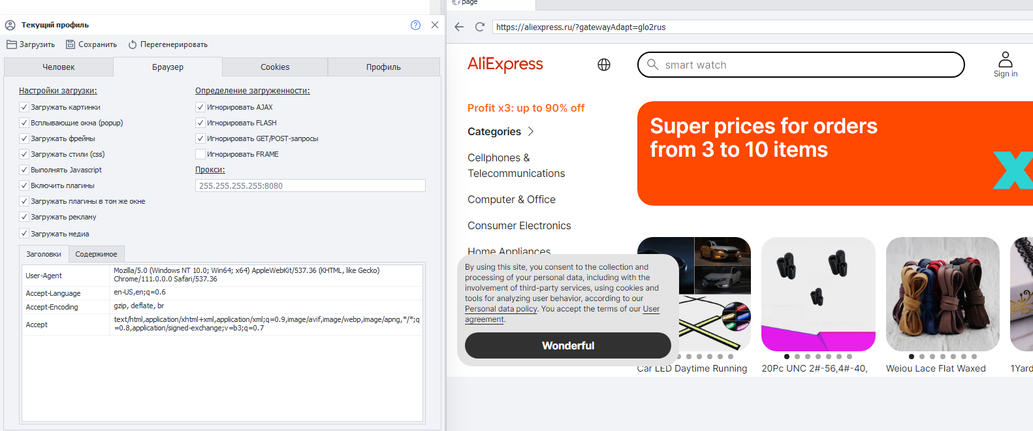Open the AliExpress language globe icon
Viewport: 1033px width, 431px height.
[604, 65]
